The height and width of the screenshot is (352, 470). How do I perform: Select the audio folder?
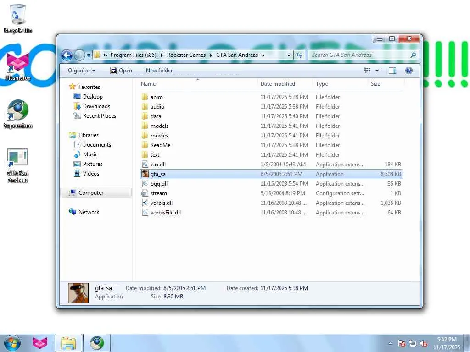coord(271,106)
